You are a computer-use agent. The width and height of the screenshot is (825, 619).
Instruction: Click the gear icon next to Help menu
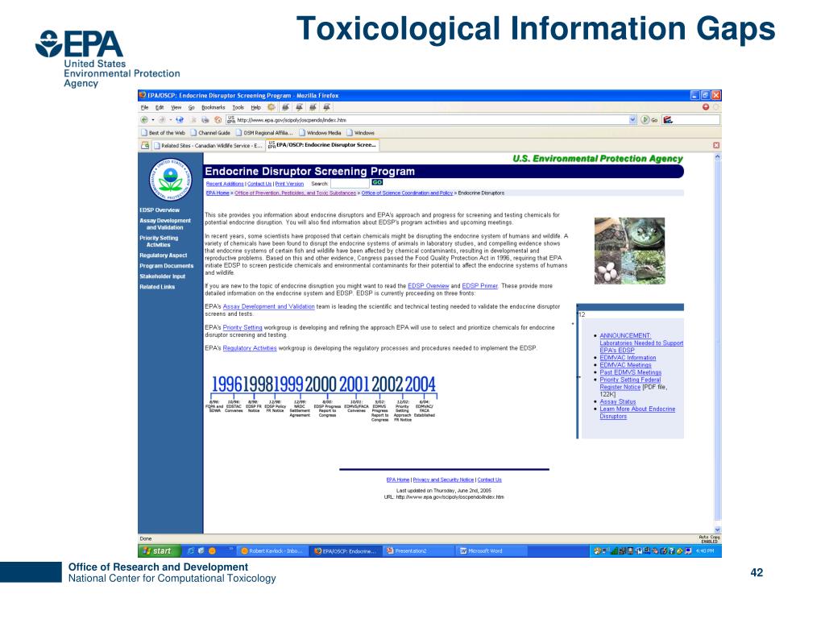272,107
